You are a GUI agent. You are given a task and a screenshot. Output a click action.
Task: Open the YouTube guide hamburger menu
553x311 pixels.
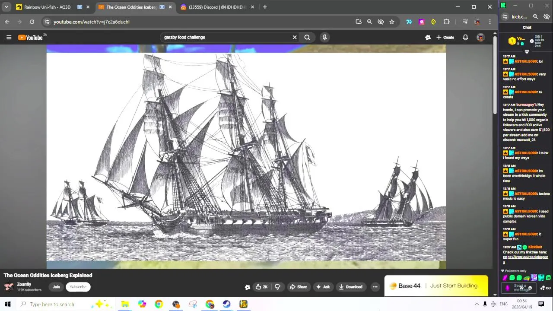(x=9, y=38)
